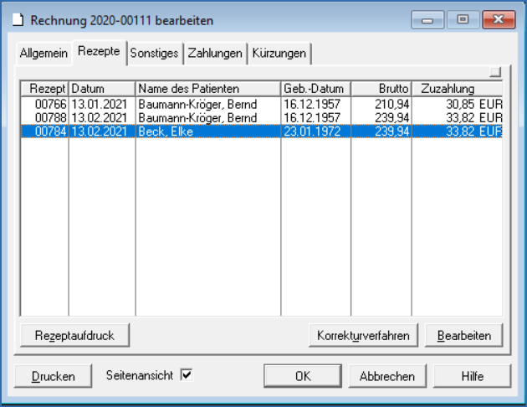Open Hilfe for this dialog
Viewport: 527px width, 407px height.
pos(472,376)
